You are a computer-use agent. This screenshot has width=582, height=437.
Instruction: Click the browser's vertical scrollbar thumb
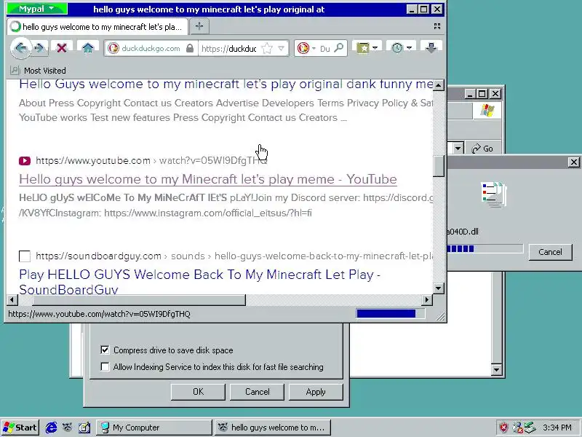tap(439, 166)
